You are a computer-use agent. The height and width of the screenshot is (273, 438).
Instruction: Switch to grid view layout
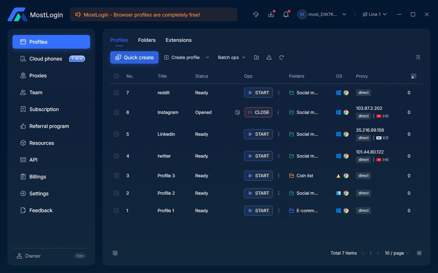click(x=419, y=253)
